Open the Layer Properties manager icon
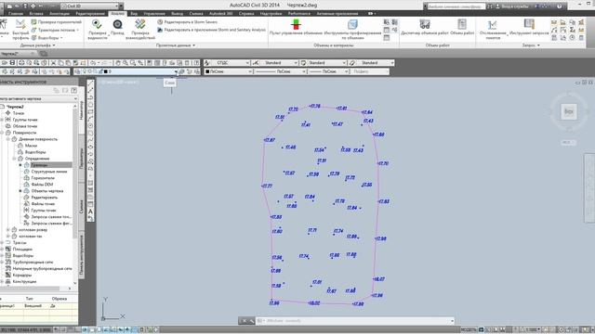 (x=77, y=71)
